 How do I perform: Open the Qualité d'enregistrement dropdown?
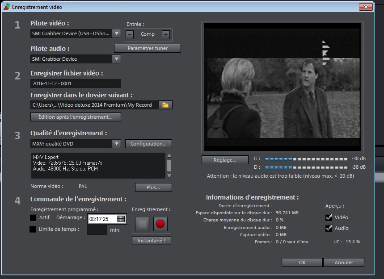117,144
